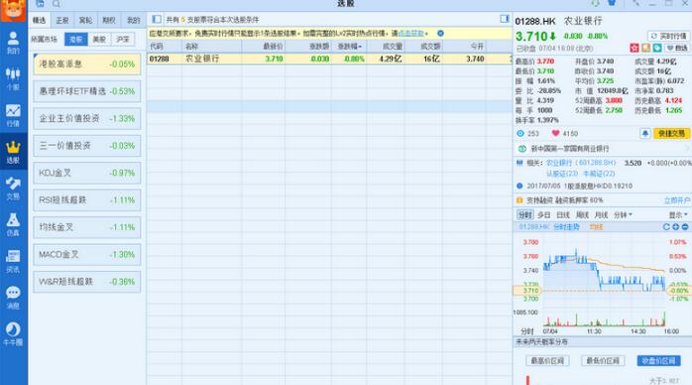Select the 沪深 market filter
Image resolution: width=692 pixels, height=385 pixels.
pyautogui.click(x=123, y=40)
